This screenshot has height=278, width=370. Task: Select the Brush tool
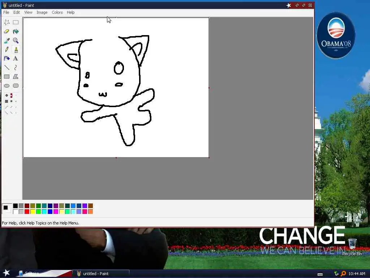tap(16, 50)
